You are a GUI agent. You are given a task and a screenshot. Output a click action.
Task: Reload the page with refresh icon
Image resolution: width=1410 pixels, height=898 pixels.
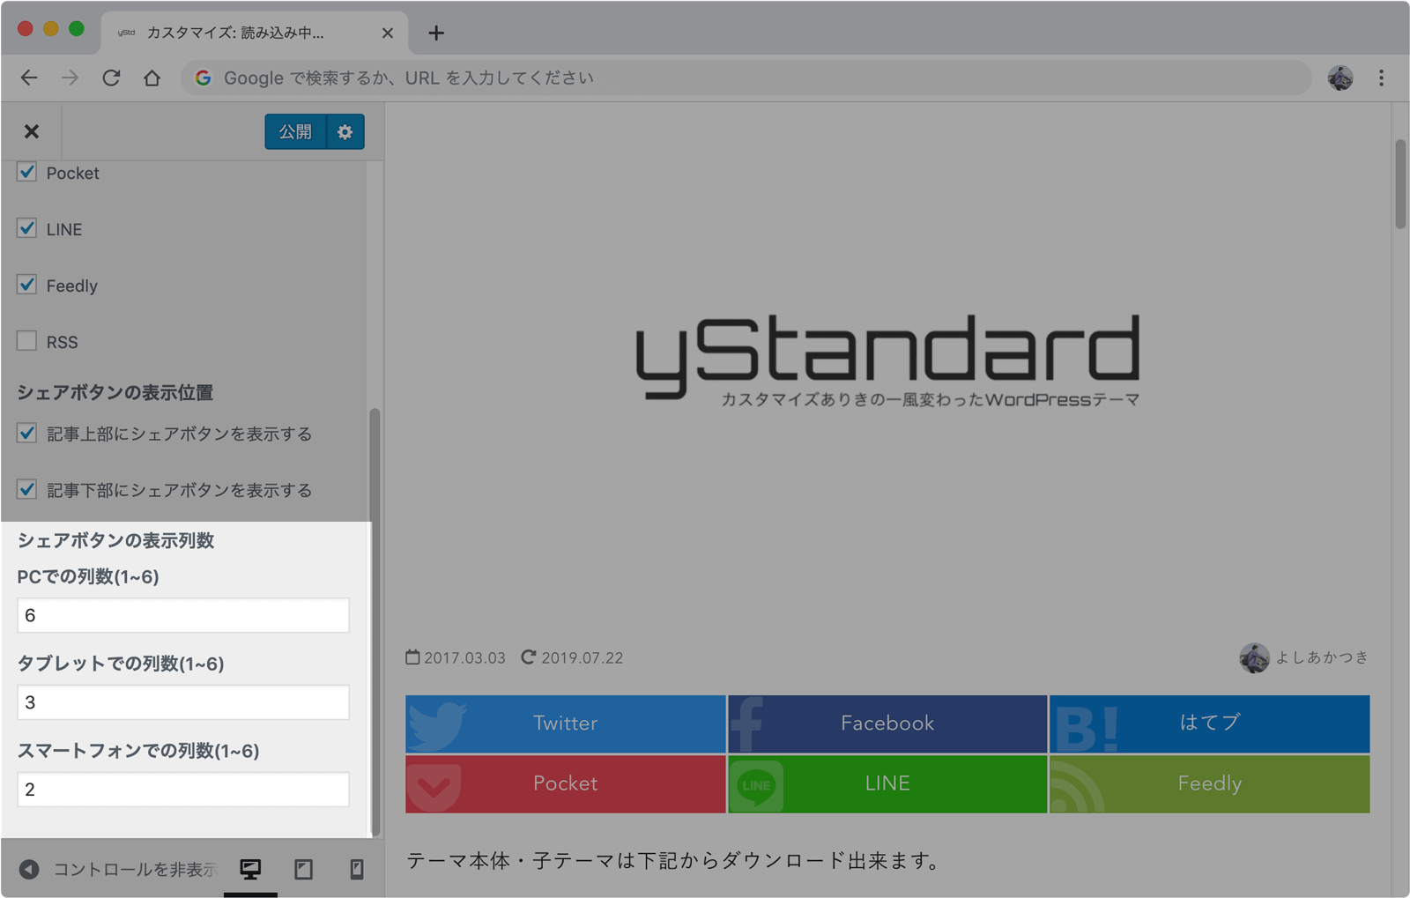[x=111, y=78]
